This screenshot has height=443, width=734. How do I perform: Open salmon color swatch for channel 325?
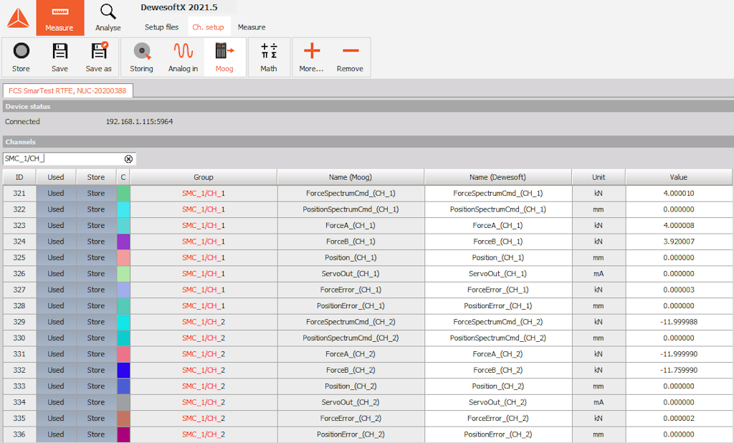[123, 257]
